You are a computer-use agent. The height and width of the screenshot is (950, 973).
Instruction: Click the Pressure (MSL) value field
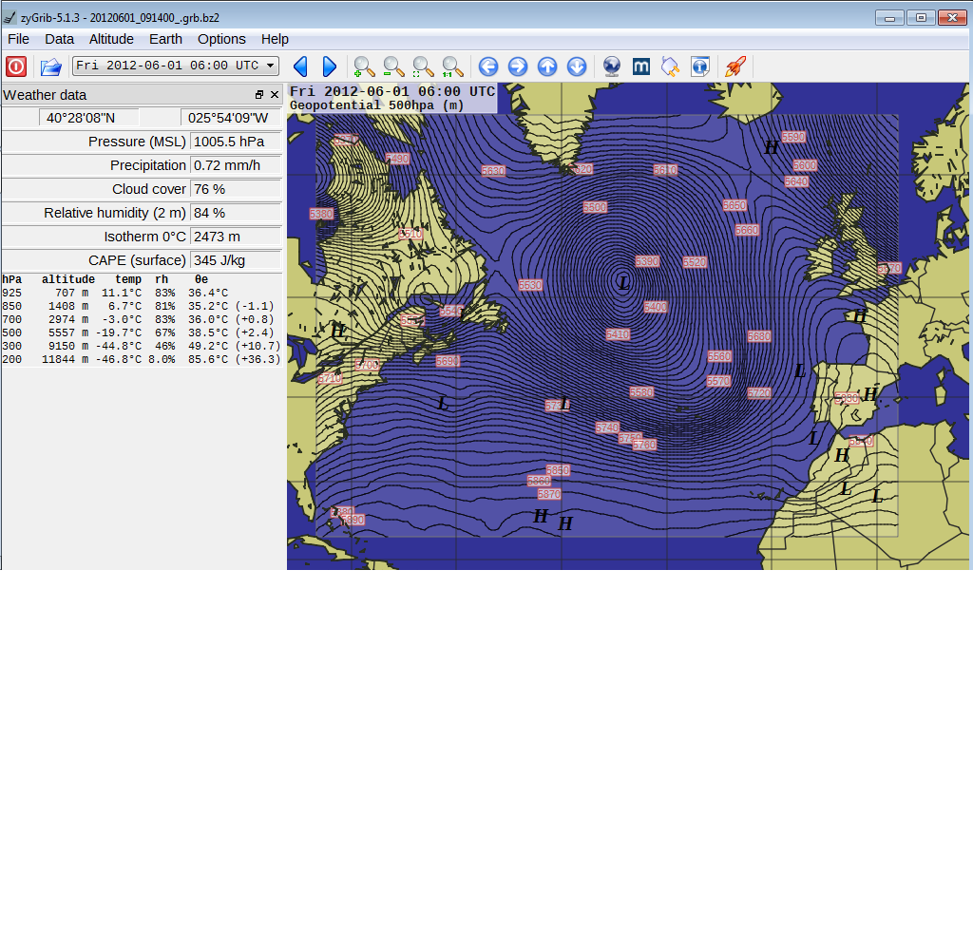236,142
